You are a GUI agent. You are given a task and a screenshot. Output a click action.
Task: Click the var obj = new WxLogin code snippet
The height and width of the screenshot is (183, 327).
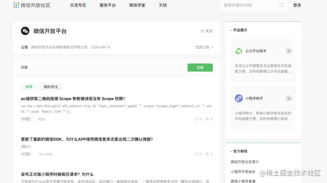pos(116,109)
